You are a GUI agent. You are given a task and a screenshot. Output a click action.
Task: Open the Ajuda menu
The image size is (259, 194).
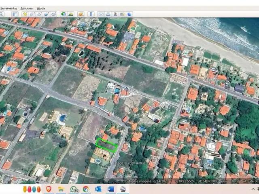coord(41,8)
